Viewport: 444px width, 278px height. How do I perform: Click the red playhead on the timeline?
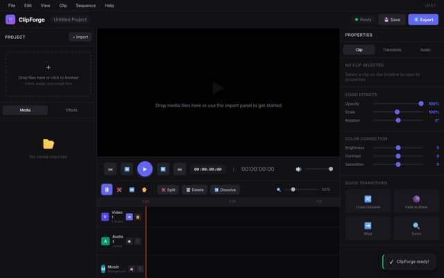146,242
